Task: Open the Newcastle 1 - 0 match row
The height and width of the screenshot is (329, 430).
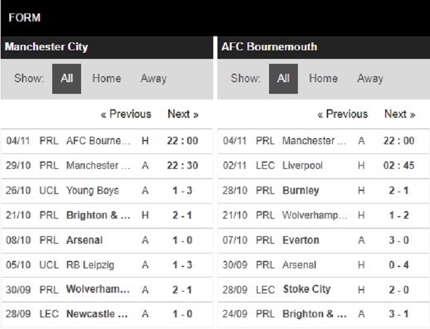Action: tap(107, 314)
